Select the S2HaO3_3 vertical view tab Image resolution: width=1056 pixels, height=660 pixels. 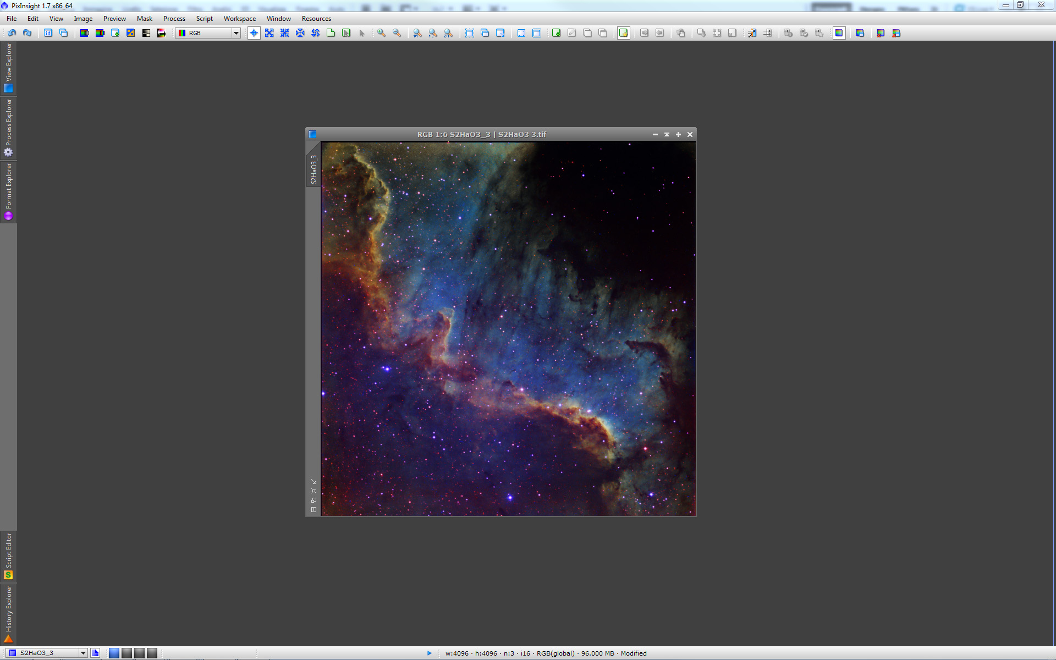tap(313, 169)
